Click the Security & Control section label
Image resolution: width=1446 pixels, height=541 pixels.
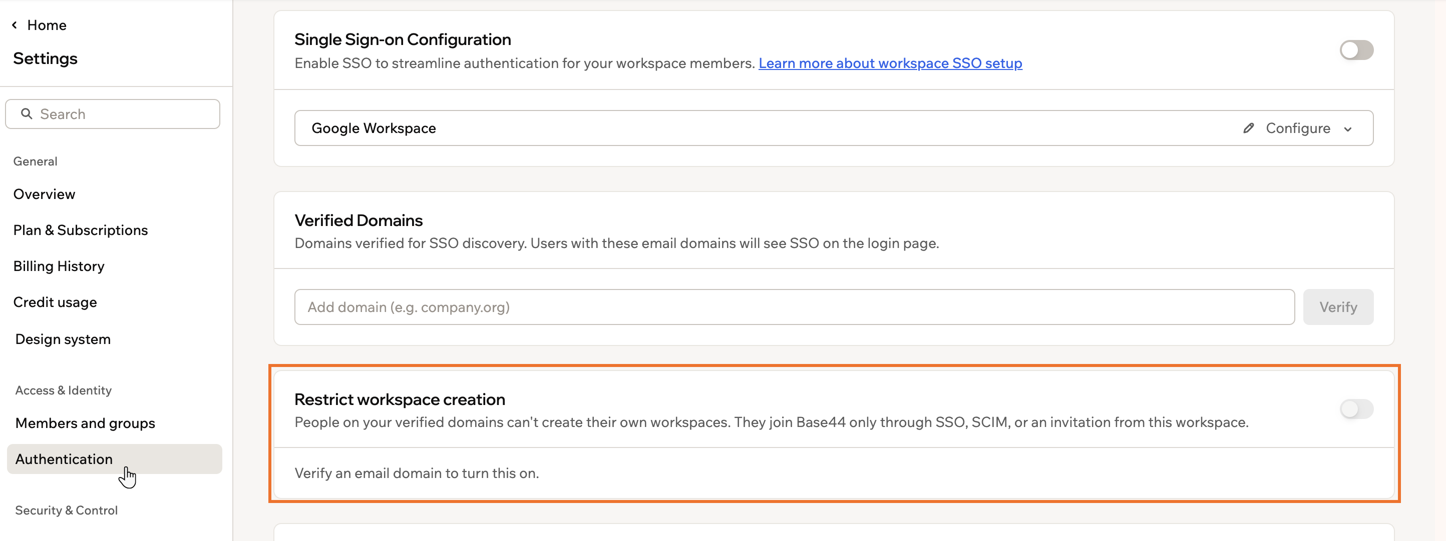[66, 510]
